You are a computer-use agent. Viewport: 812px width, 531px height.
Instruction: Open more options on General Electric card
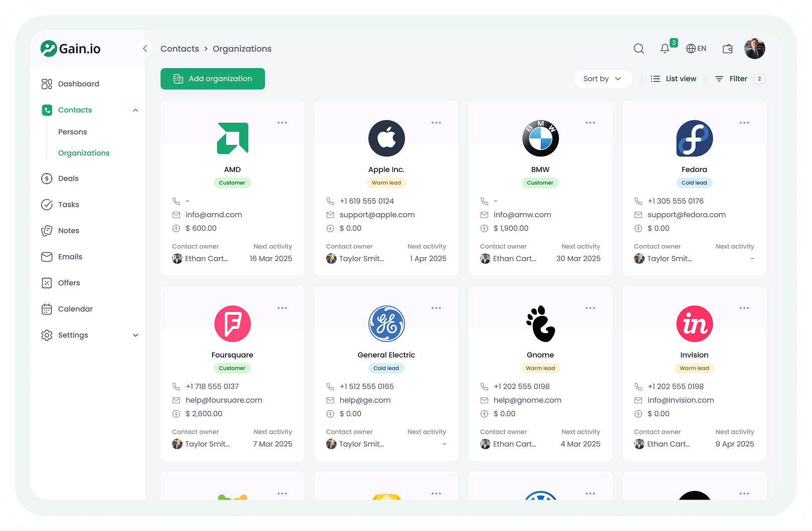click(436, 308)
